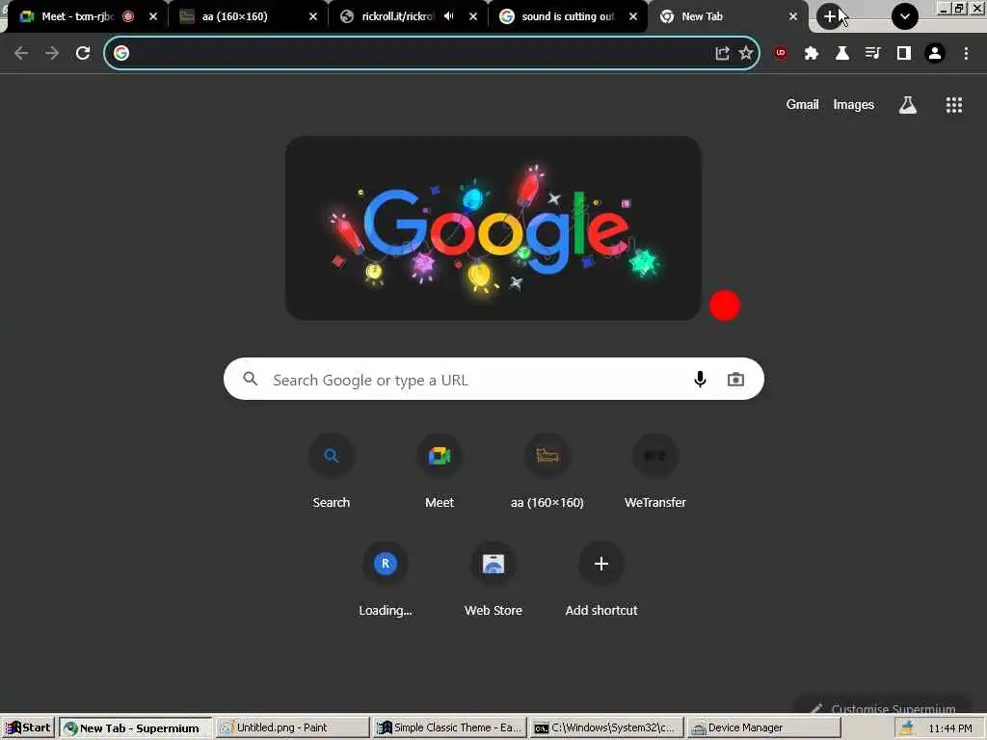Screen dimensions: 987x740
Task: Open the tab search dropdown arrow
Action: click(904, 16)
